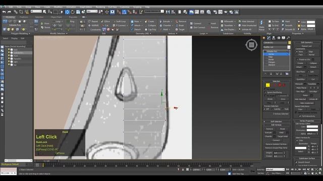
Task: Open the Mirror tool
Action: click(168, 12)
